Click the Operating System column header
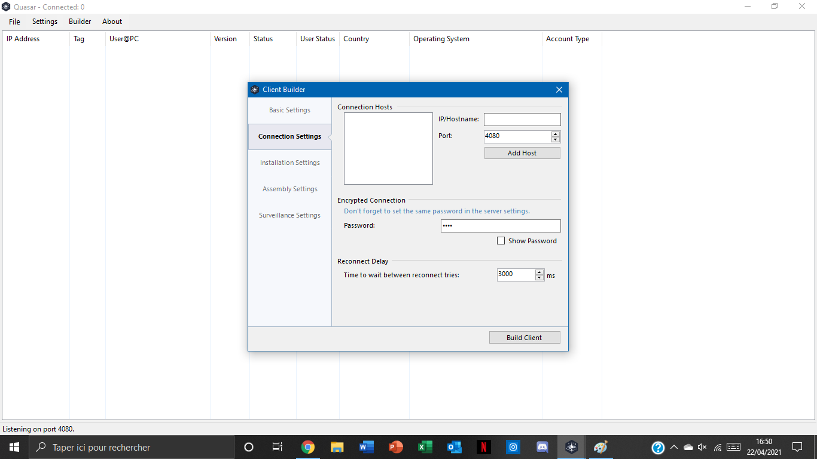The width and height of the screenshot is (817, 459). coord(475,39)
